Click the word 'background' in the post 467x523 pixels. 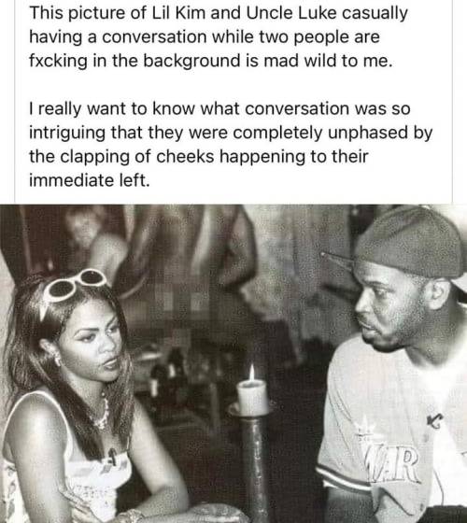point(191,61)
